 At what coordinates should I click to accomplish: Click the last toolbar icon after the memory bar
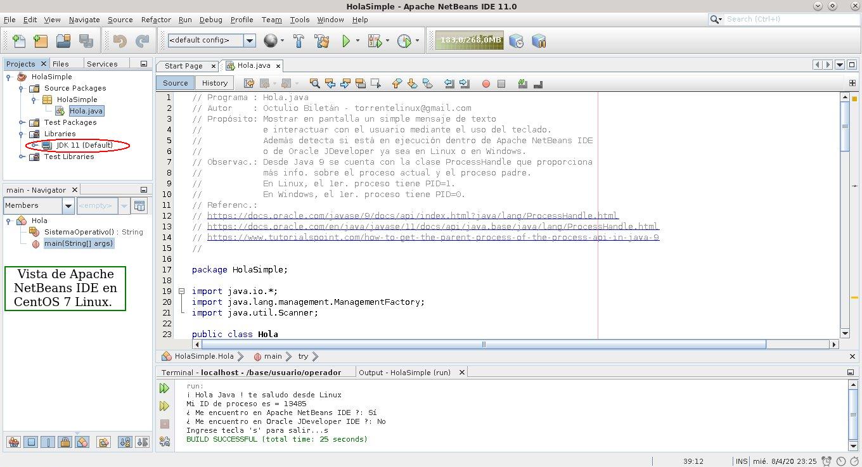coord(539,41)
